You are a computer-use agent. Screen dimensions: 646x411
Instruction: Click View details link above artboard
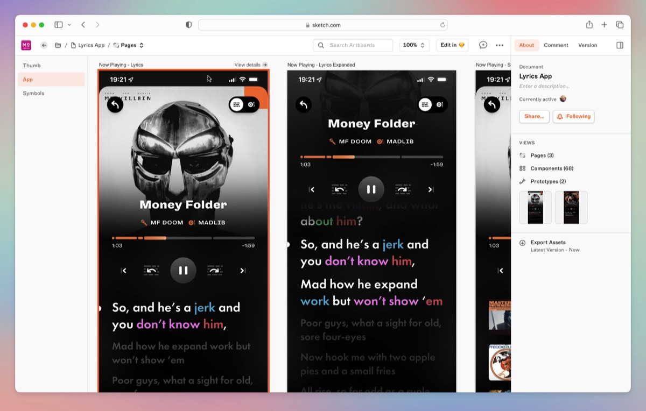point(250,65)
